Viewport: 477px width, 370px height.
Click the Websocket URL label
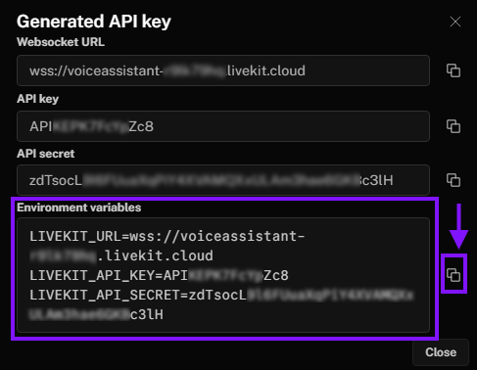pos(61,42)
